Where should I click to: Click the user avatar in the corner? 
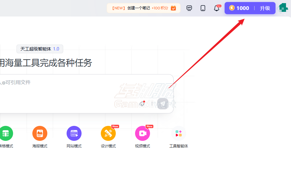(283, 8)
